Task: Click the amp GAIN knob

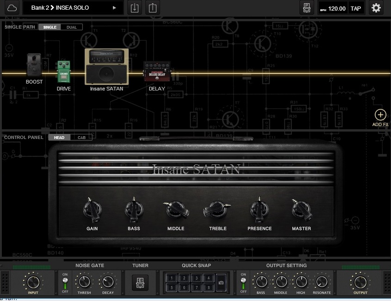Action: tap(92, 210)
